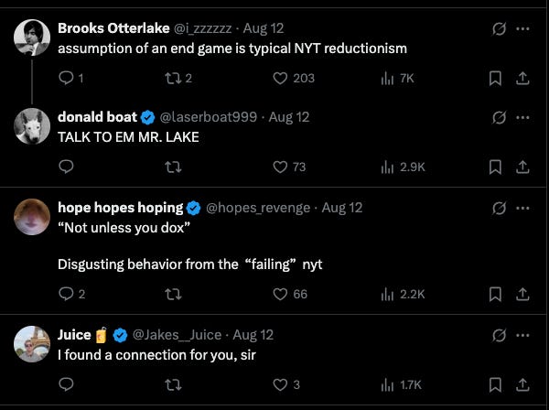View analytics of hope hopes hoping's tweet

403,294
